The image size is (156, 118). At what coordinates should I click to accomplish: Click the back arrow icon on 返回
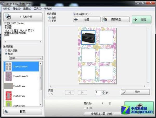pos(135,19)
